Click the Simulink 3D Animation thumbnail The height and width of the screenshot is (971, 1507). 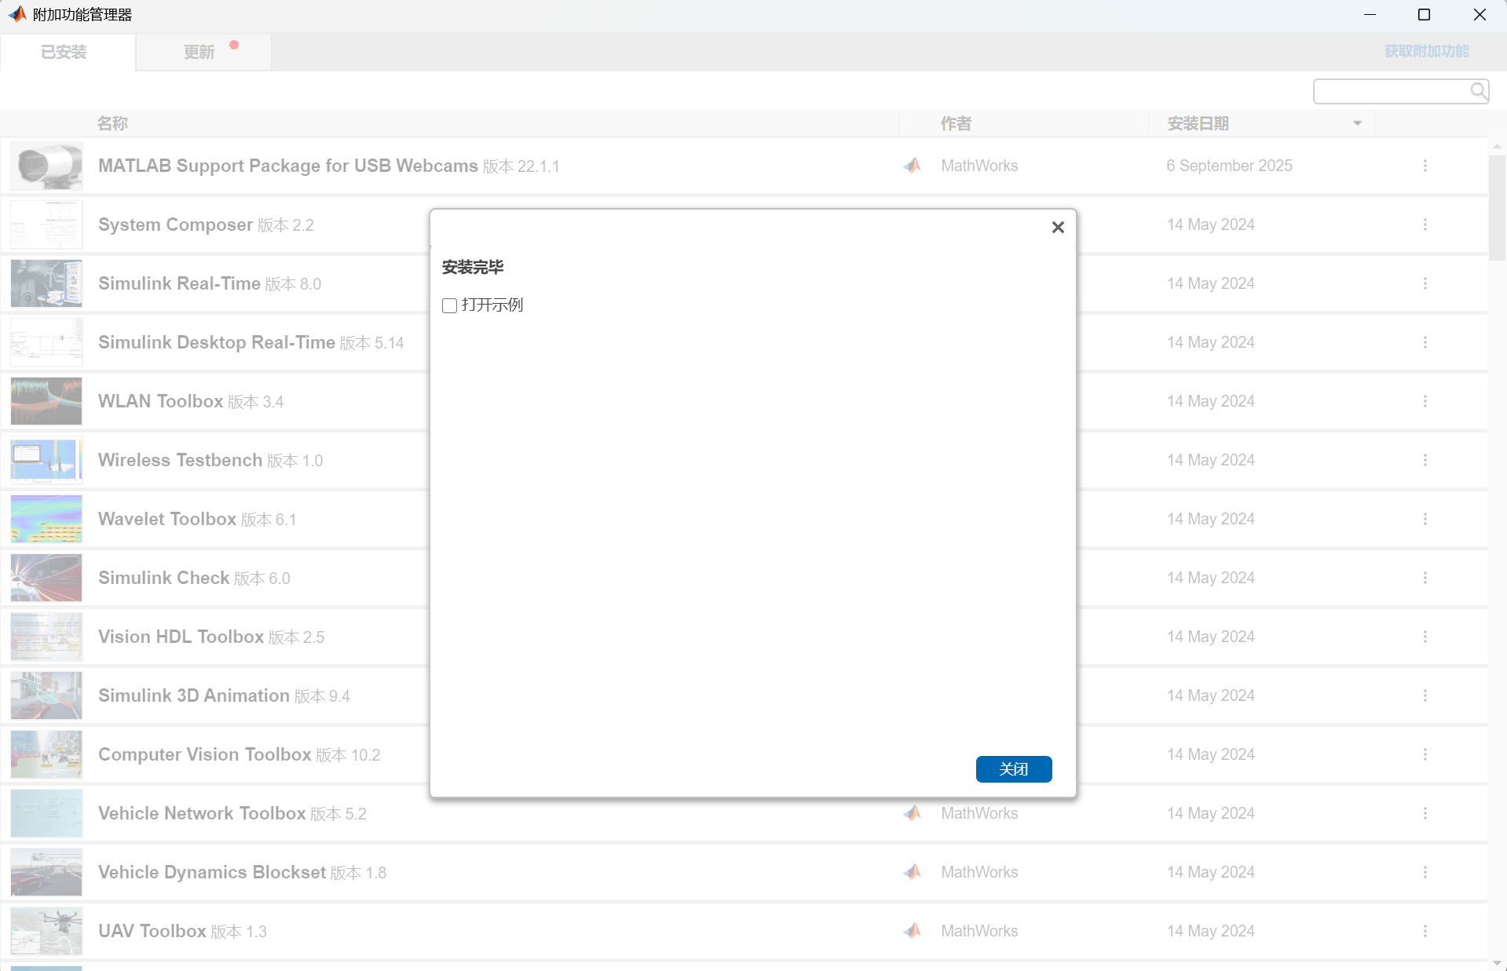tap(46, 695)
